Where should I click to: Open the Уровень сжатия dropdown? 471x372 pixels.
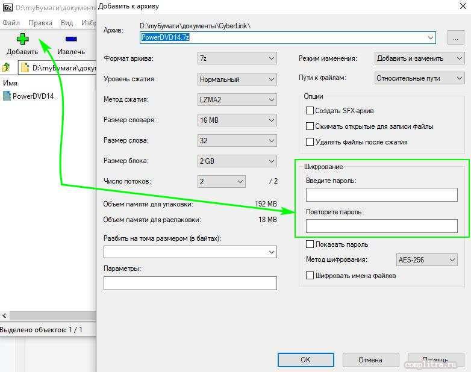(237, 79)
